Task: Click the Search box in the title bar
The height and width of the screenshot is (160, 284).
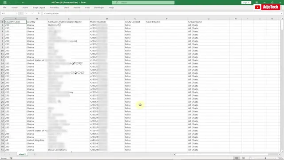Action: coord(143,3)
